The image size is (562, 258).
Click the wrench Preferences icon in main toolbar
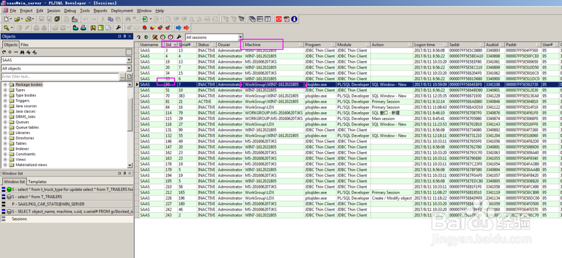[x=118, y=27]
